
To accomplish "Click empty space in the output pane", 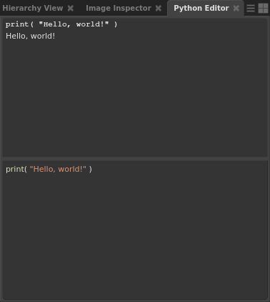I will coord(135,98).
